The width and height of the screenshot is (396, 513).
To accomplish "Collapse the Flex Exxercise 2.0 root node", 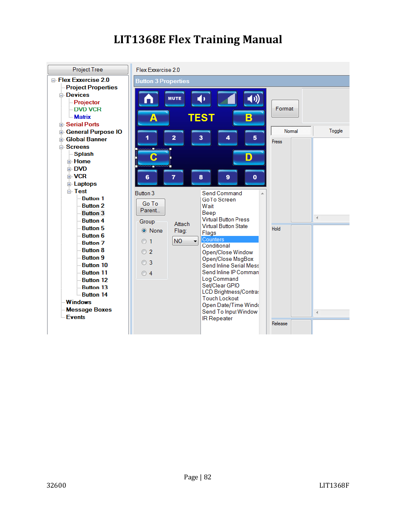I will click(x=54, y=80).
